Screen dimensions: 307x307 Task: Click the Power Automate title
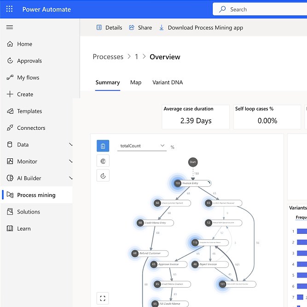pos(46,9)
